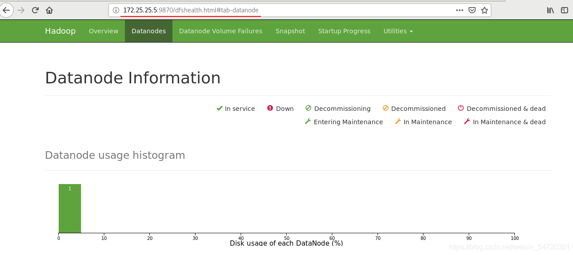Viewport: 573px width, 255px height.
Task: Focus the URL address bar field
Action: coord(300,10)
